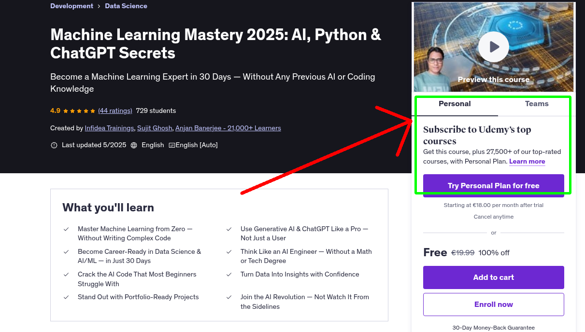Click the last-updated badge icon
The image size is (585, 332).
pos(54,145)
